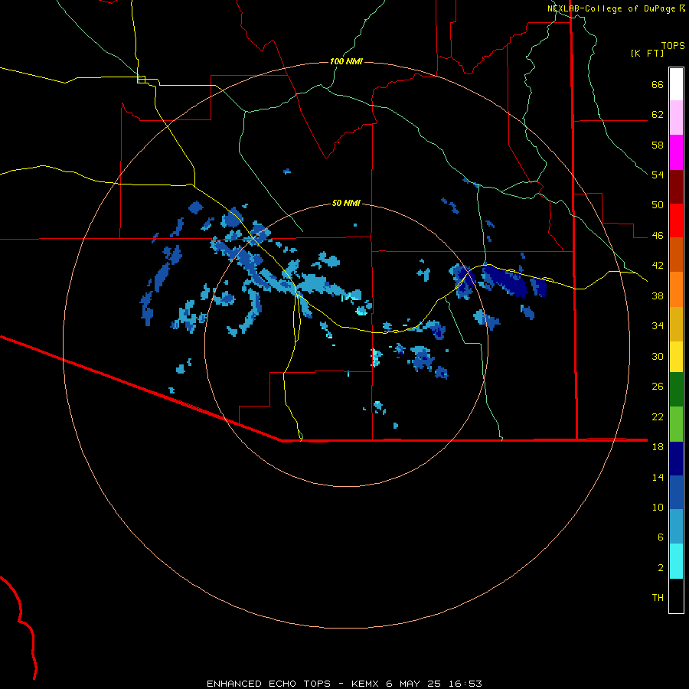Click the light blue legend swatch
689x689 pixels.
676,527
